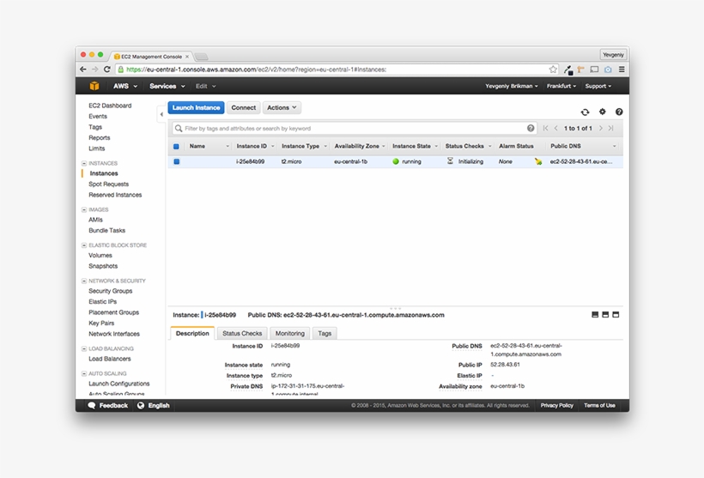Screen dimensions: 704x478
Task: Click the Connect button
Action: coord(243,108)
